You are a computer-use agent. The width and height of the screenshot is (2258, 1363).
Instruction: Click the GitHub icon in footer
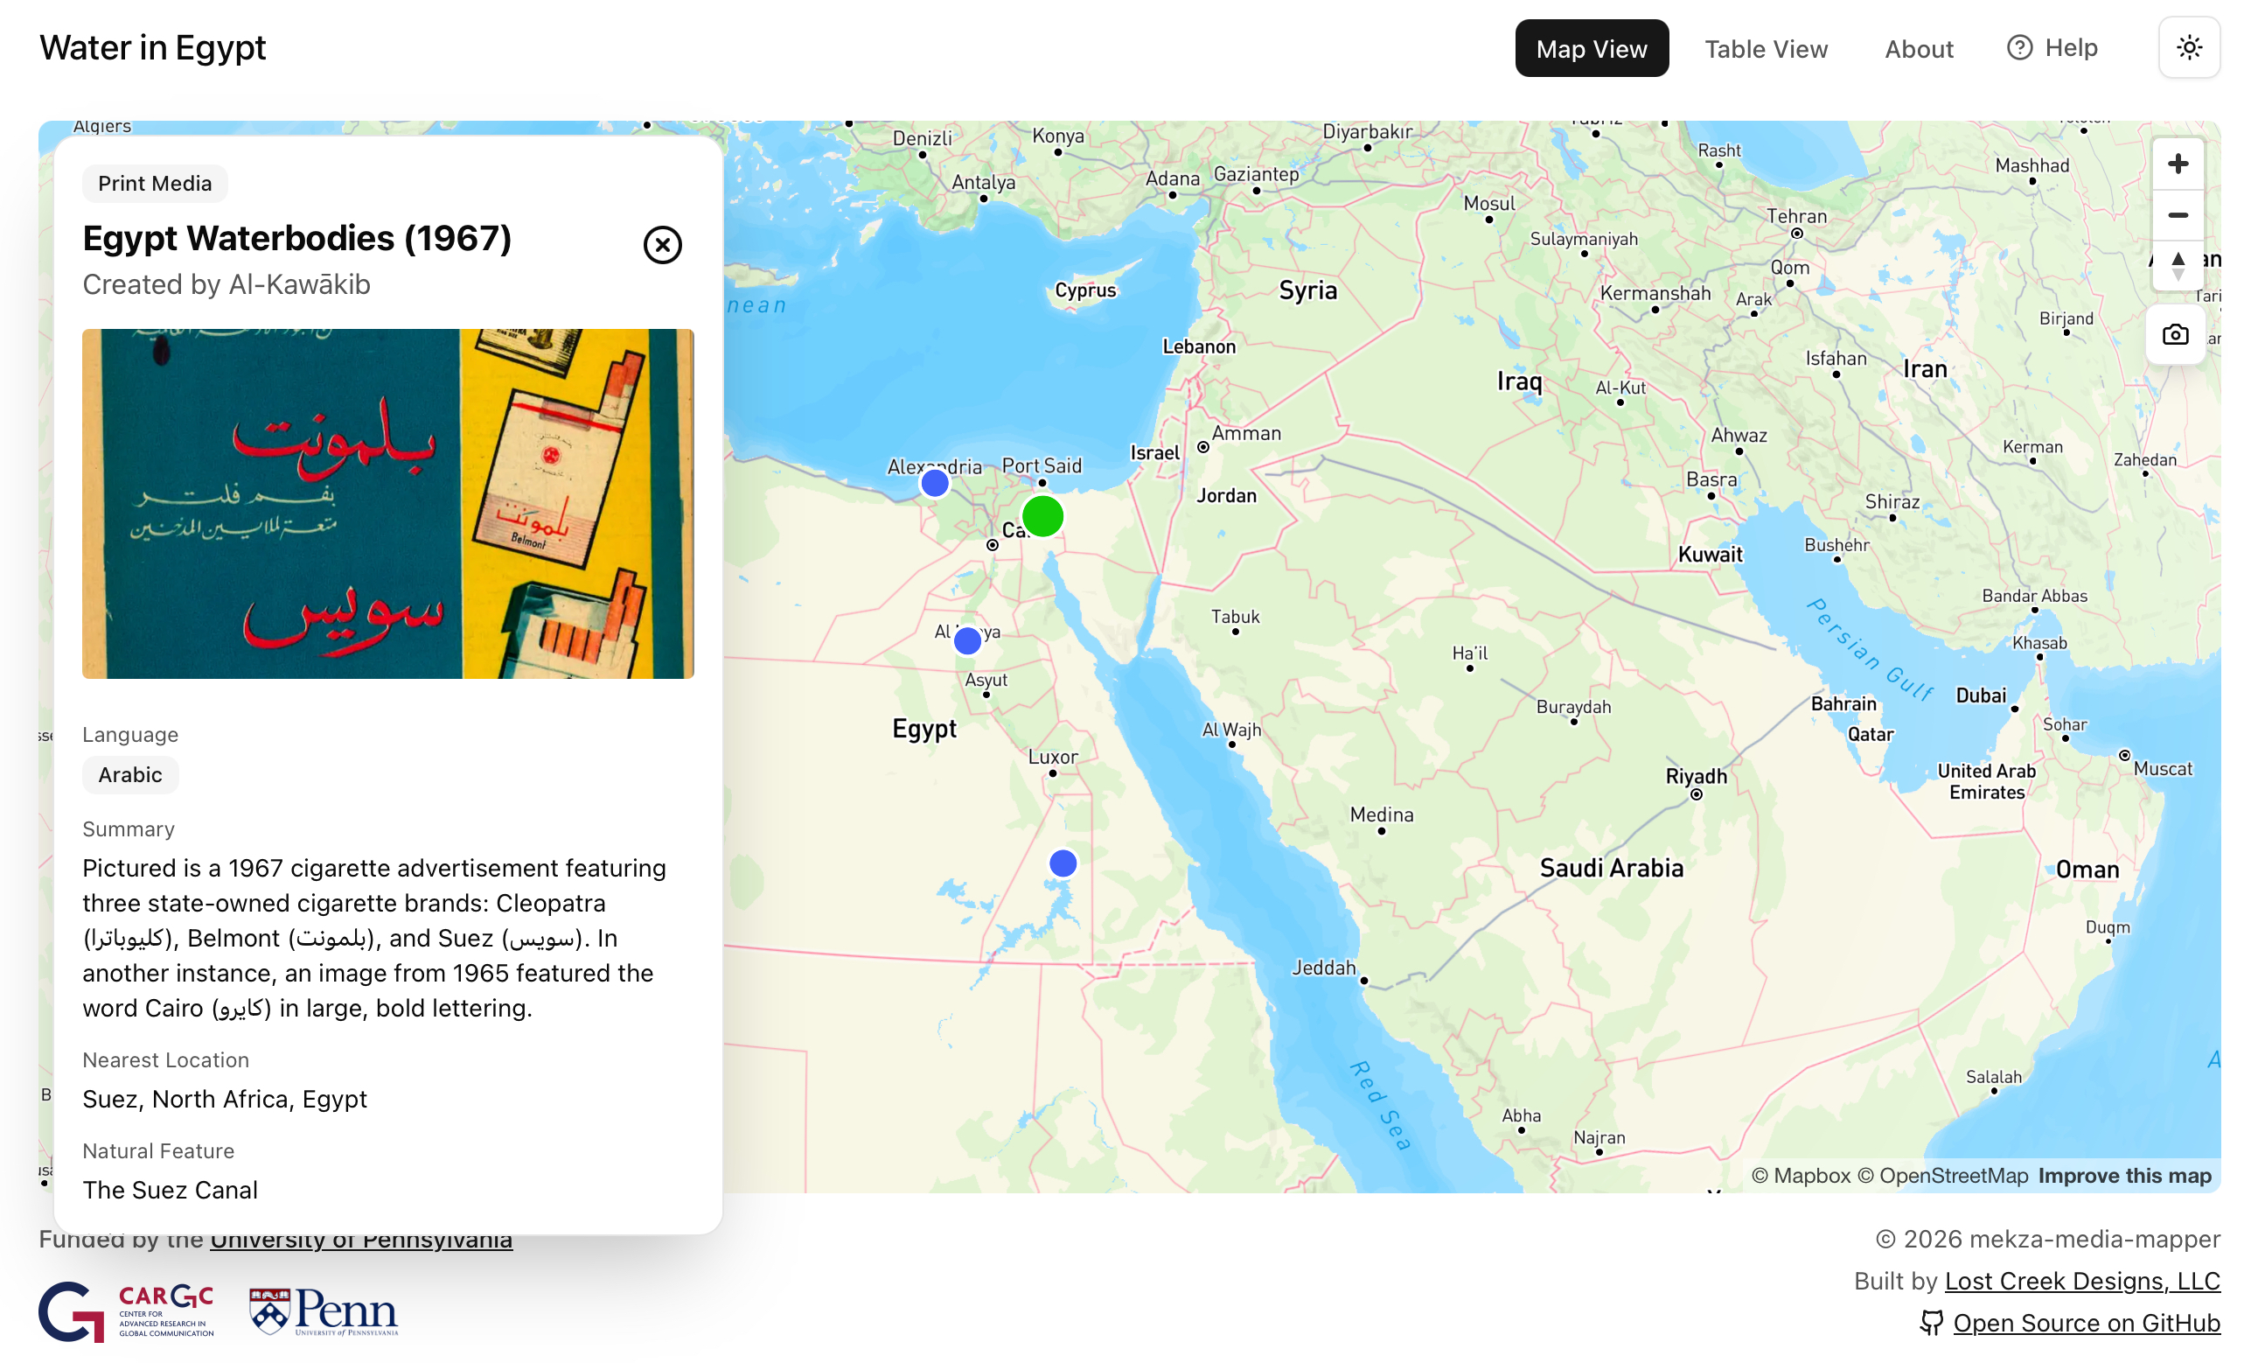click(x=1931, y=1322)
